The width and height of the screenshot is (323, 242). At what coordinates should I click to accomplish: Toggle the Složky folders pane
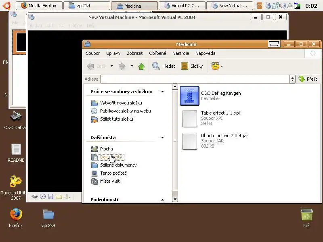click(x=192, y=66)
